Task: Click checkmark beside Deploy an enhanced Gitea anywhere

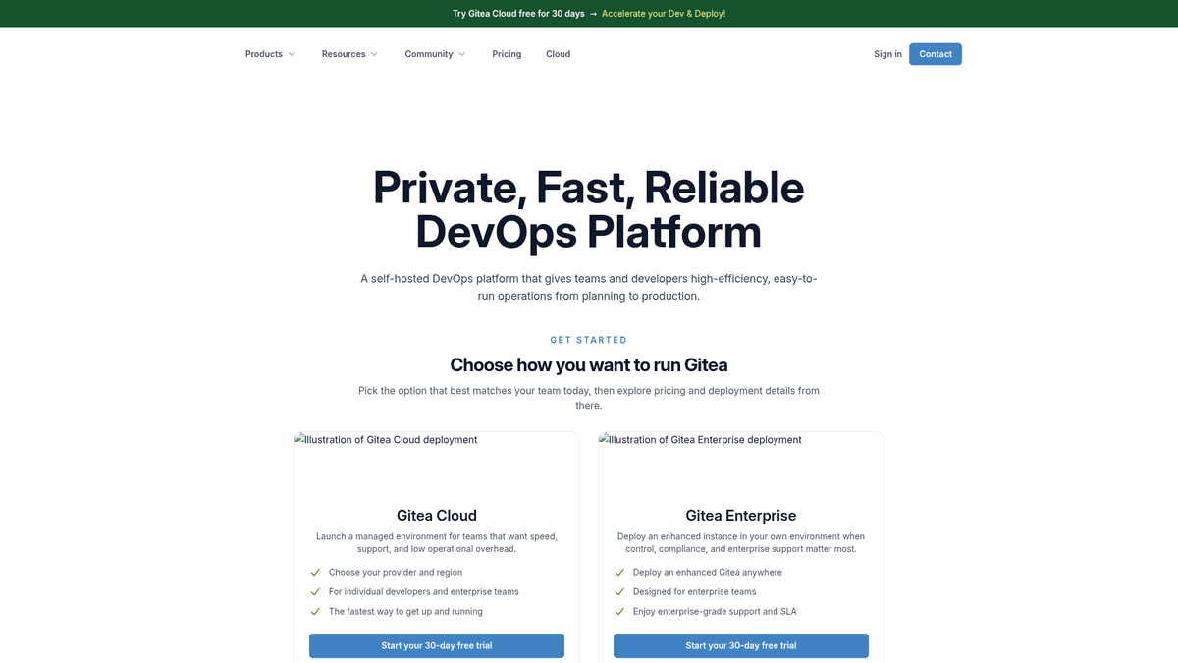Action: click(619, 572)
